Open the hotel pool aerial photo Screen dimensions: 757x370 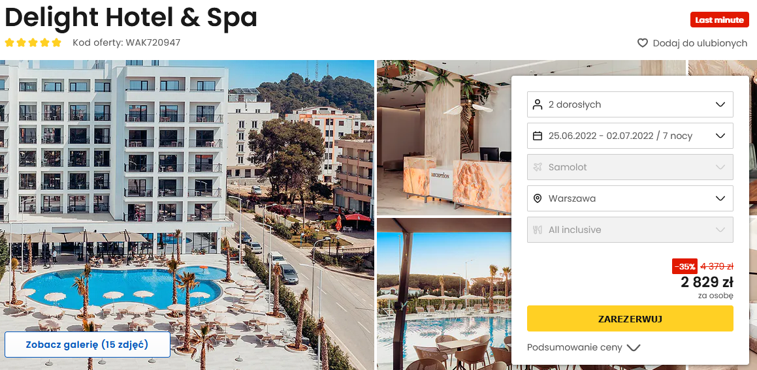coord(187,215)
